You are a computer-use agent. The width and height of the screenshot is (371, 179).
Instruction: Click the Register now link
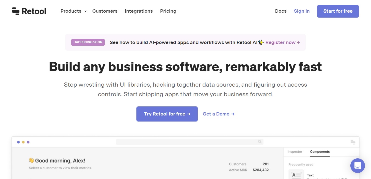pyautogui.click(x=282, y=42)
